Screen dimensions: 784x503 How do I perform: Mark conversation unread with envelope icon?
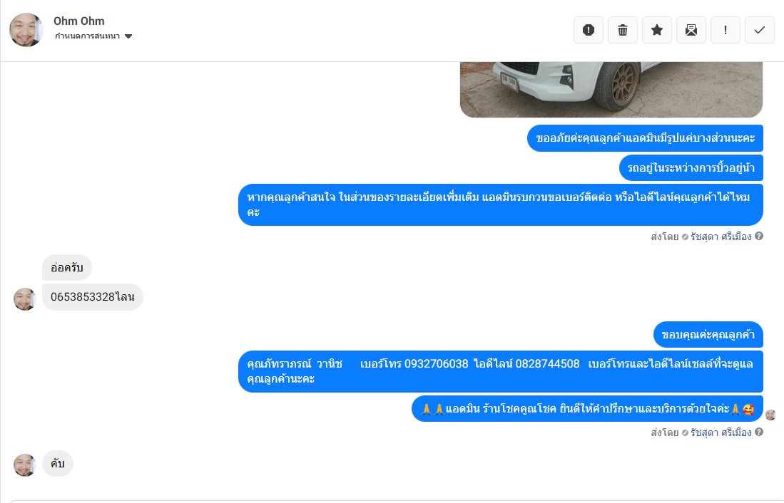pos(691,30)
